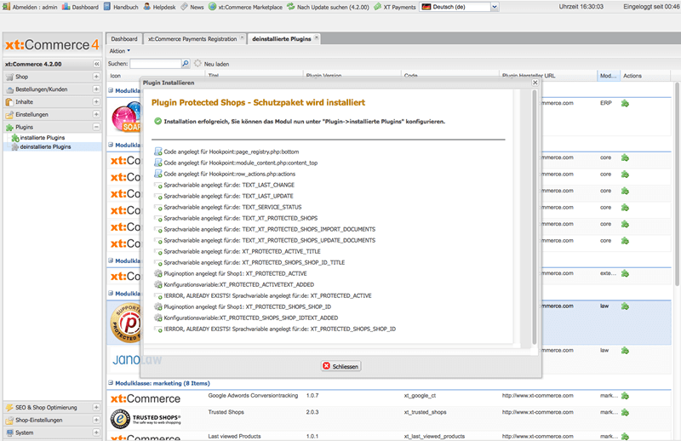The image size is (681, 441).
Task: Install the janolaw law plugin
Action: click(625, 350)
